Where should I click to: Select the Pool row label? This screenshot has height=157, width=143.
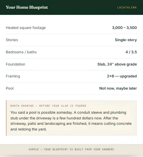click(x=10, y=89)
